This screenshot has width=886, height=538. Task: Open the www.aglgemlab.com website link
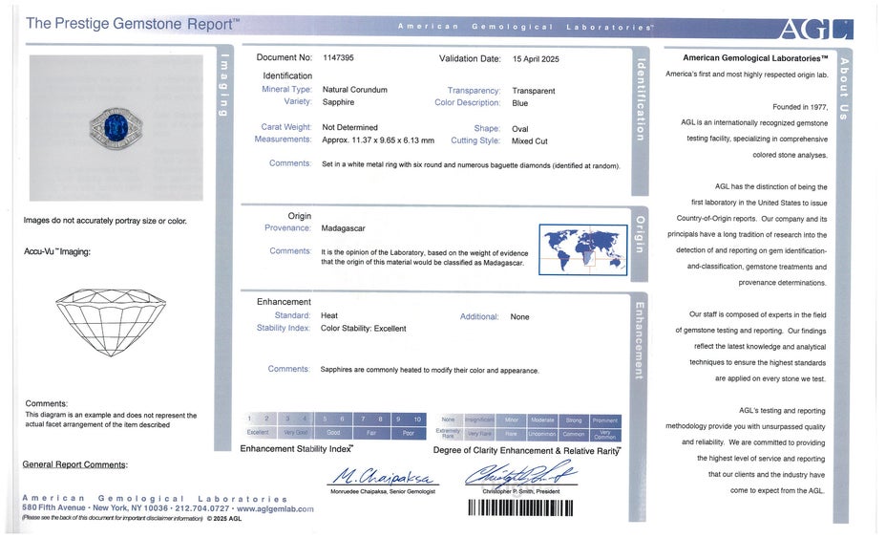274,509
